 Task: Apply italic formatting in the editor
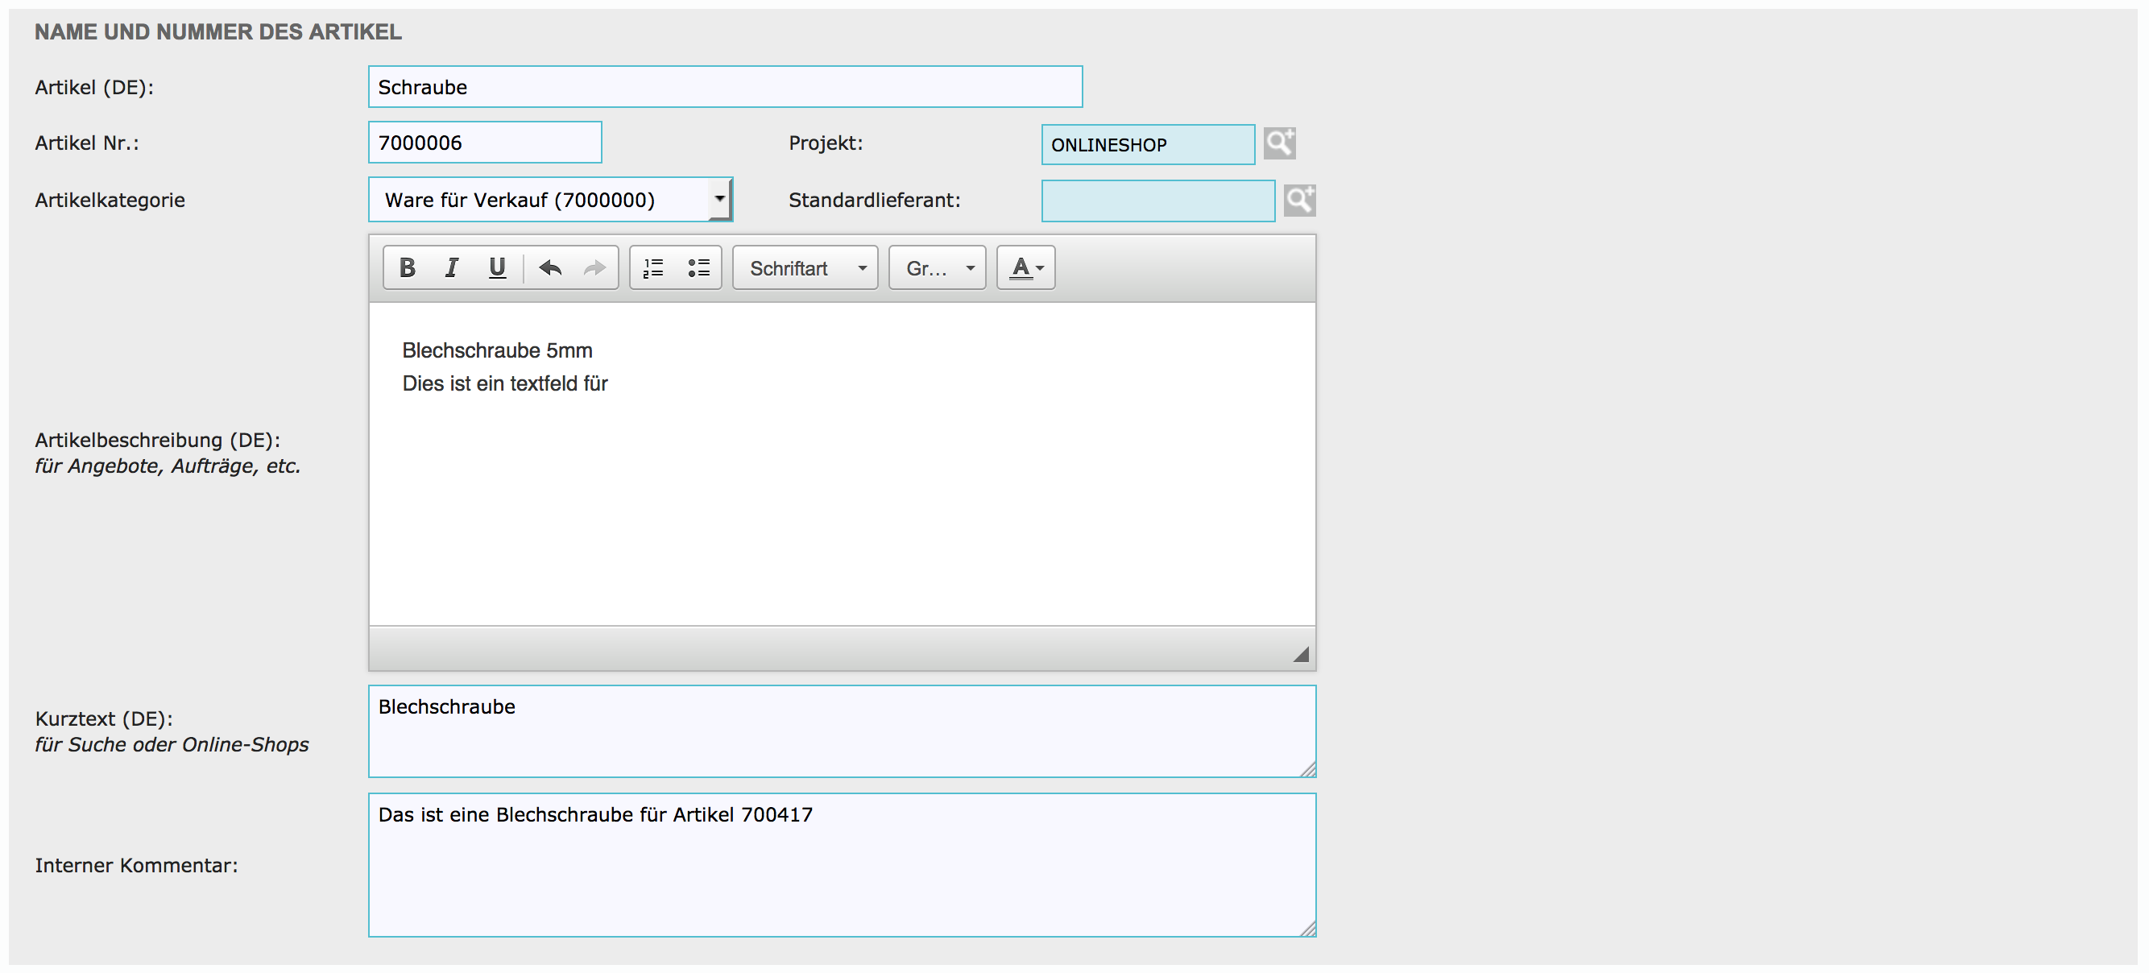tap(451, 268)
